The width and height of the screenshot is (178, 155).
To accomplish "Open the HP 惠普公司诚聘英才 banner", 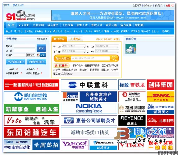I will [89, 121].
